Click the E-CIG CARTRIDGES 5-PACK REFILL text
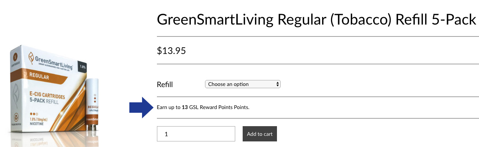The image size is (479, 147). point(47,99)
